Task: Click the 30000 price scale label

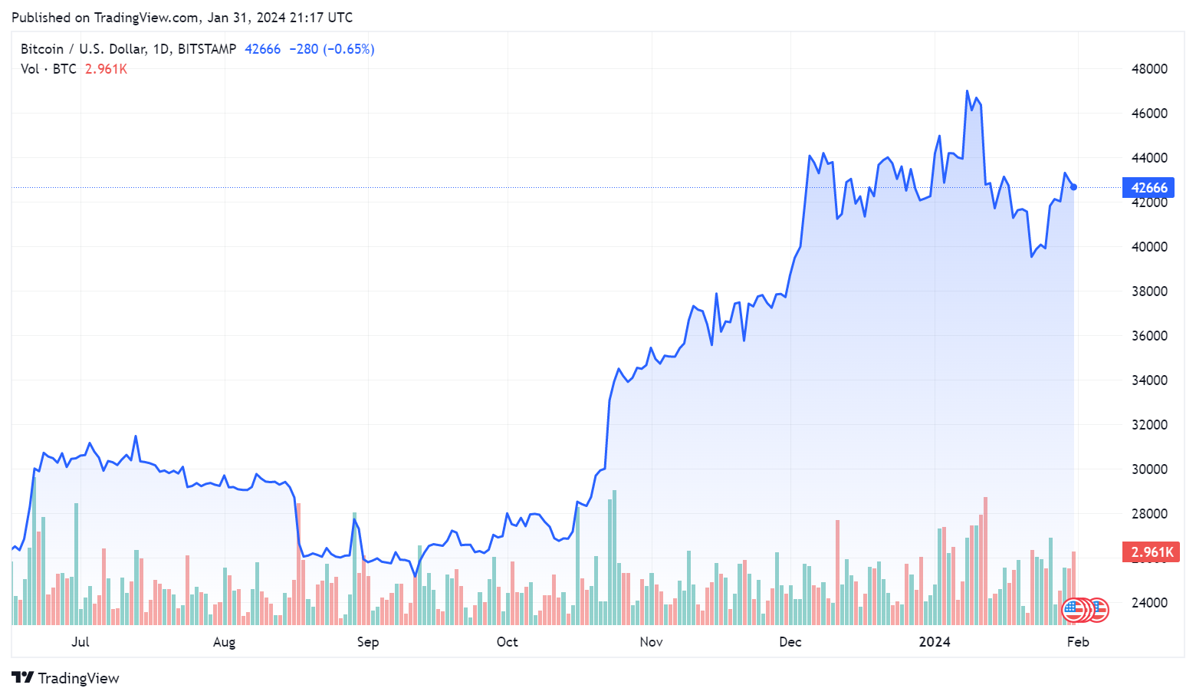Action: click(x=1149, y=469)
